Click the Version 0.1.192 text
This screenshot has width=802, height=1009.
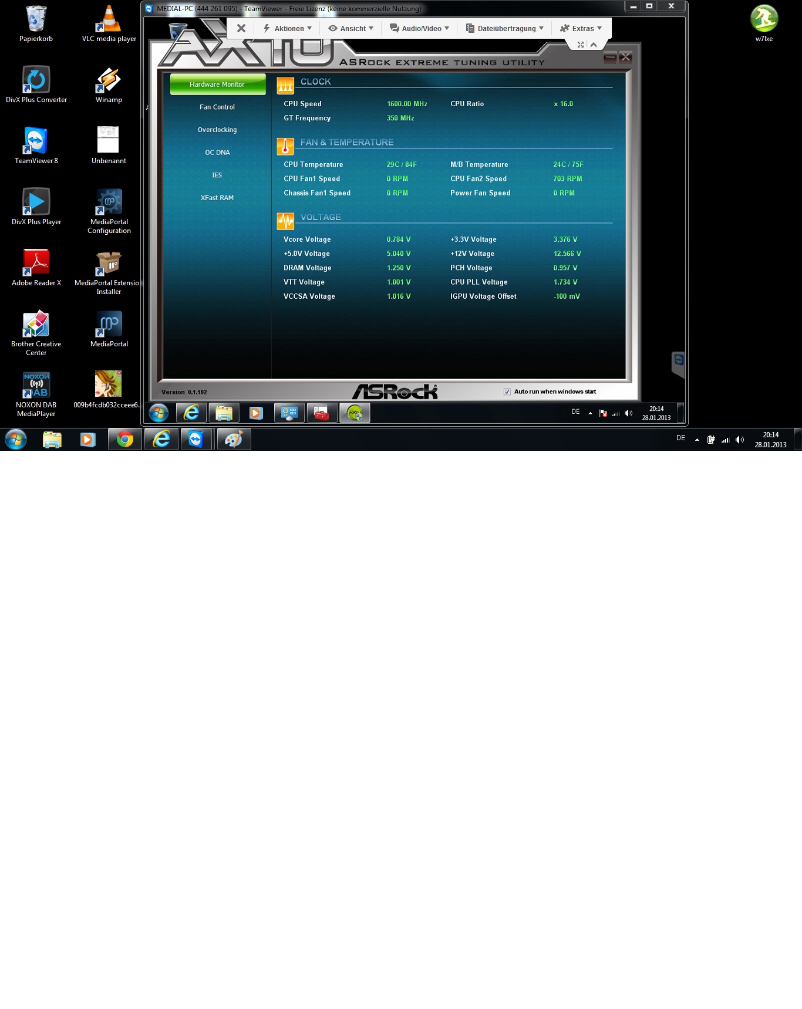pos(184,392)
